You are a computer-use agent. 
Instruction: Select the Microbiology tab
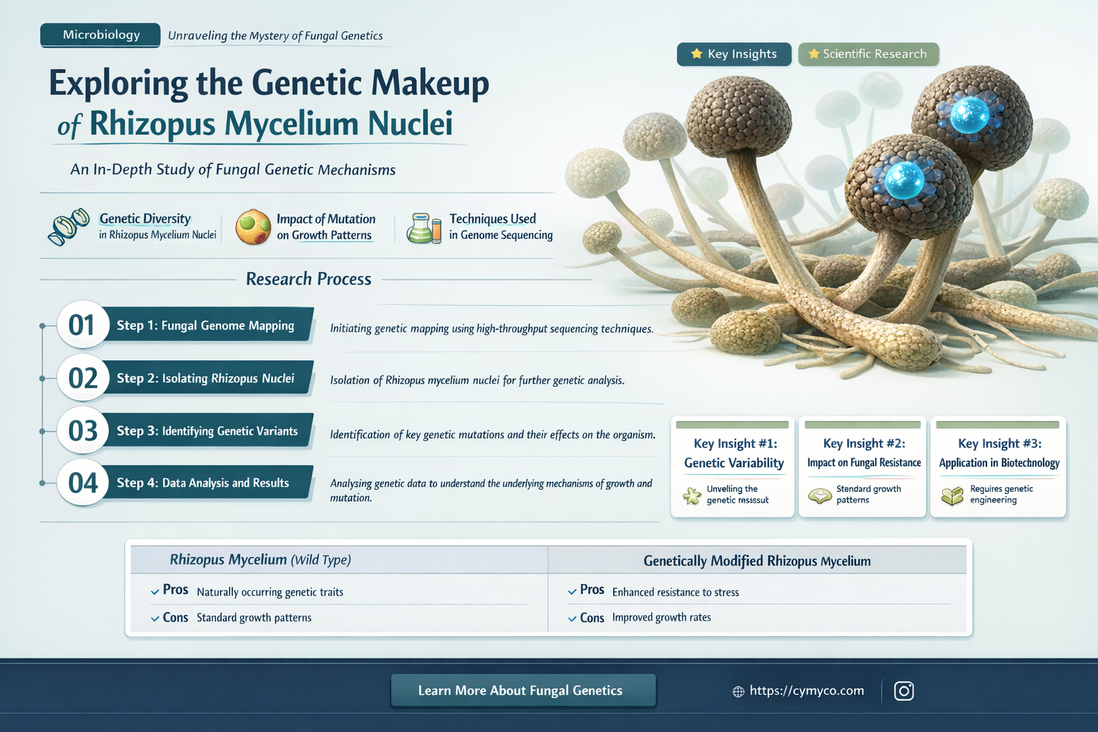pos(100,34)
